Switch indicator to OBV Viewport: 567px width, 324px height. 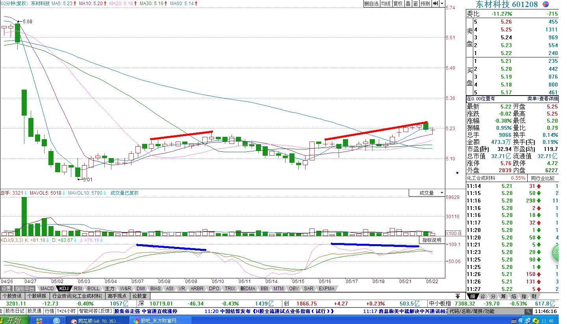click(x=294, y=289)
